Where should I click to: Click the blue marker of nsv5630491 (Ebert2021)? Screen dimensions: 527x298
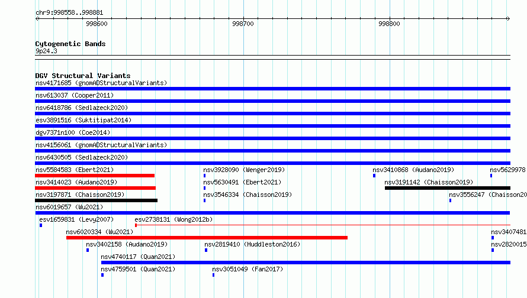tap(205, 188)
